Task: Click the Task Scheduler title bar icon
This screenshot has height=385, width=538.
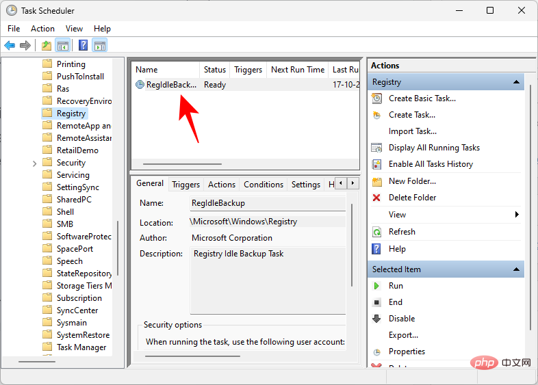Action: 12,10
